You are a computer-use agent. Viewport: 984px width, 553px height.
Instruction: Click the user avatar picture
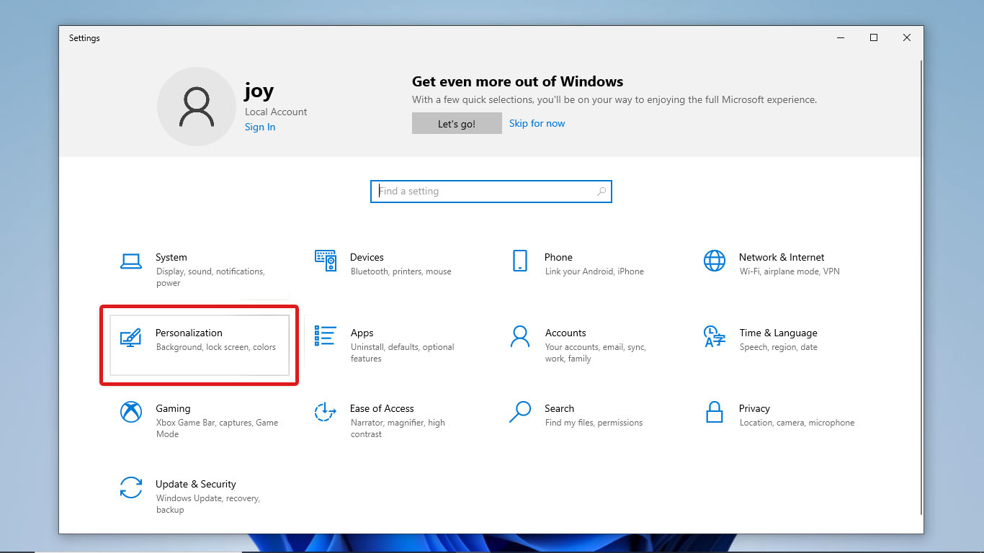tap(197, 107)
